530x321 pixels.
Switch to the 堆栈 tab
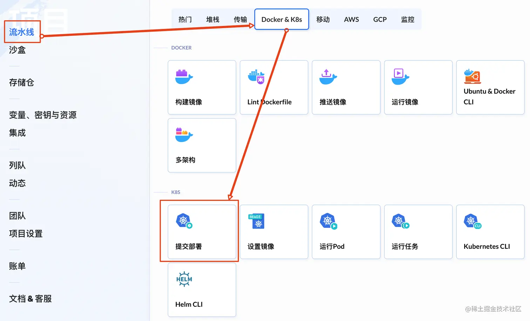click(x=213, y=20)
